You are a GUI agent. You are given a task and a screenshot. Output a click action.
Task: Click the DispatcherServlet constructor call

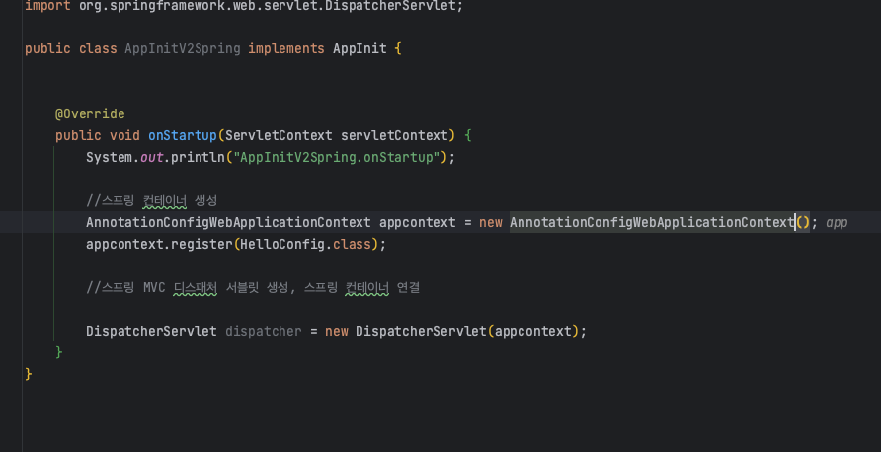[x=421, y=332]
